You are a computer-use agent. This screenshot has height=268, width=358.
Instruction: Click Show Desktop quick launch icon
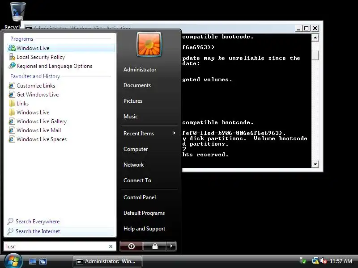click(32, 261)
